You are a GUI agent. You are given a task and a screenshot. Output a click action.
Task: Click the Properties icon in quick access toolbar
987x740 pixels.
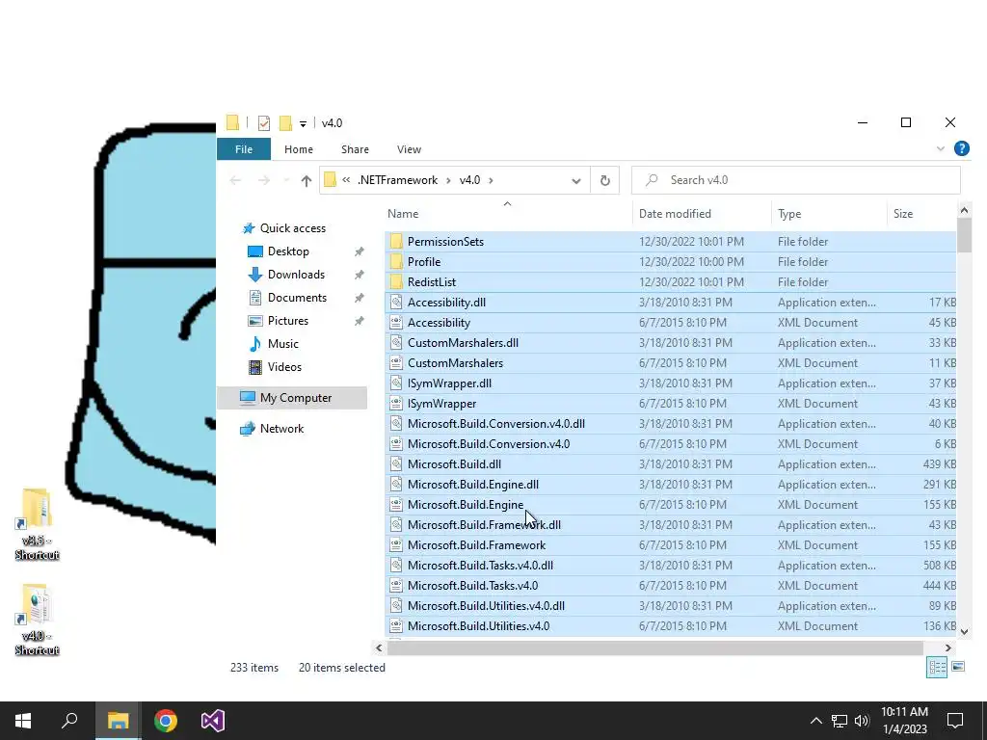pyautogui.click(x=264, y=122)
